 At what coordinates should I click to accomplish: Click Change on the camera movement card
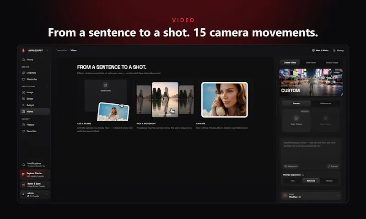click(334, 73)
